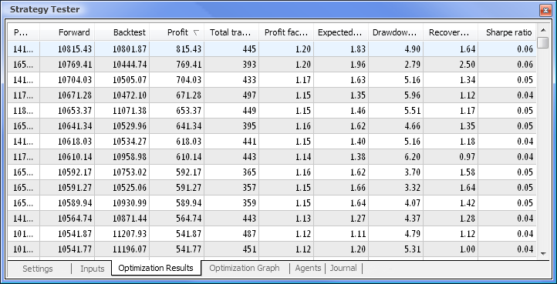The height and width of the screenshot is (284, 557).
Task: Select the row with forward 10769.41
Action: pos(272,64)
